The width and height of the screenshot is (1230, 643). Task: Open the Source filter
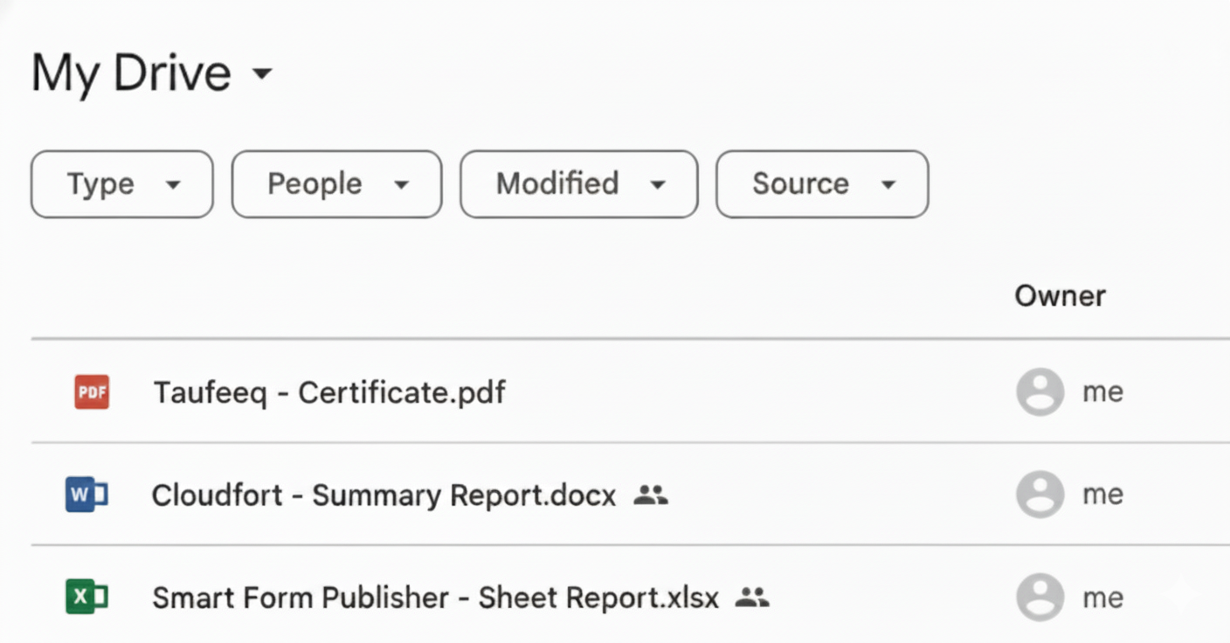point(821,184)
